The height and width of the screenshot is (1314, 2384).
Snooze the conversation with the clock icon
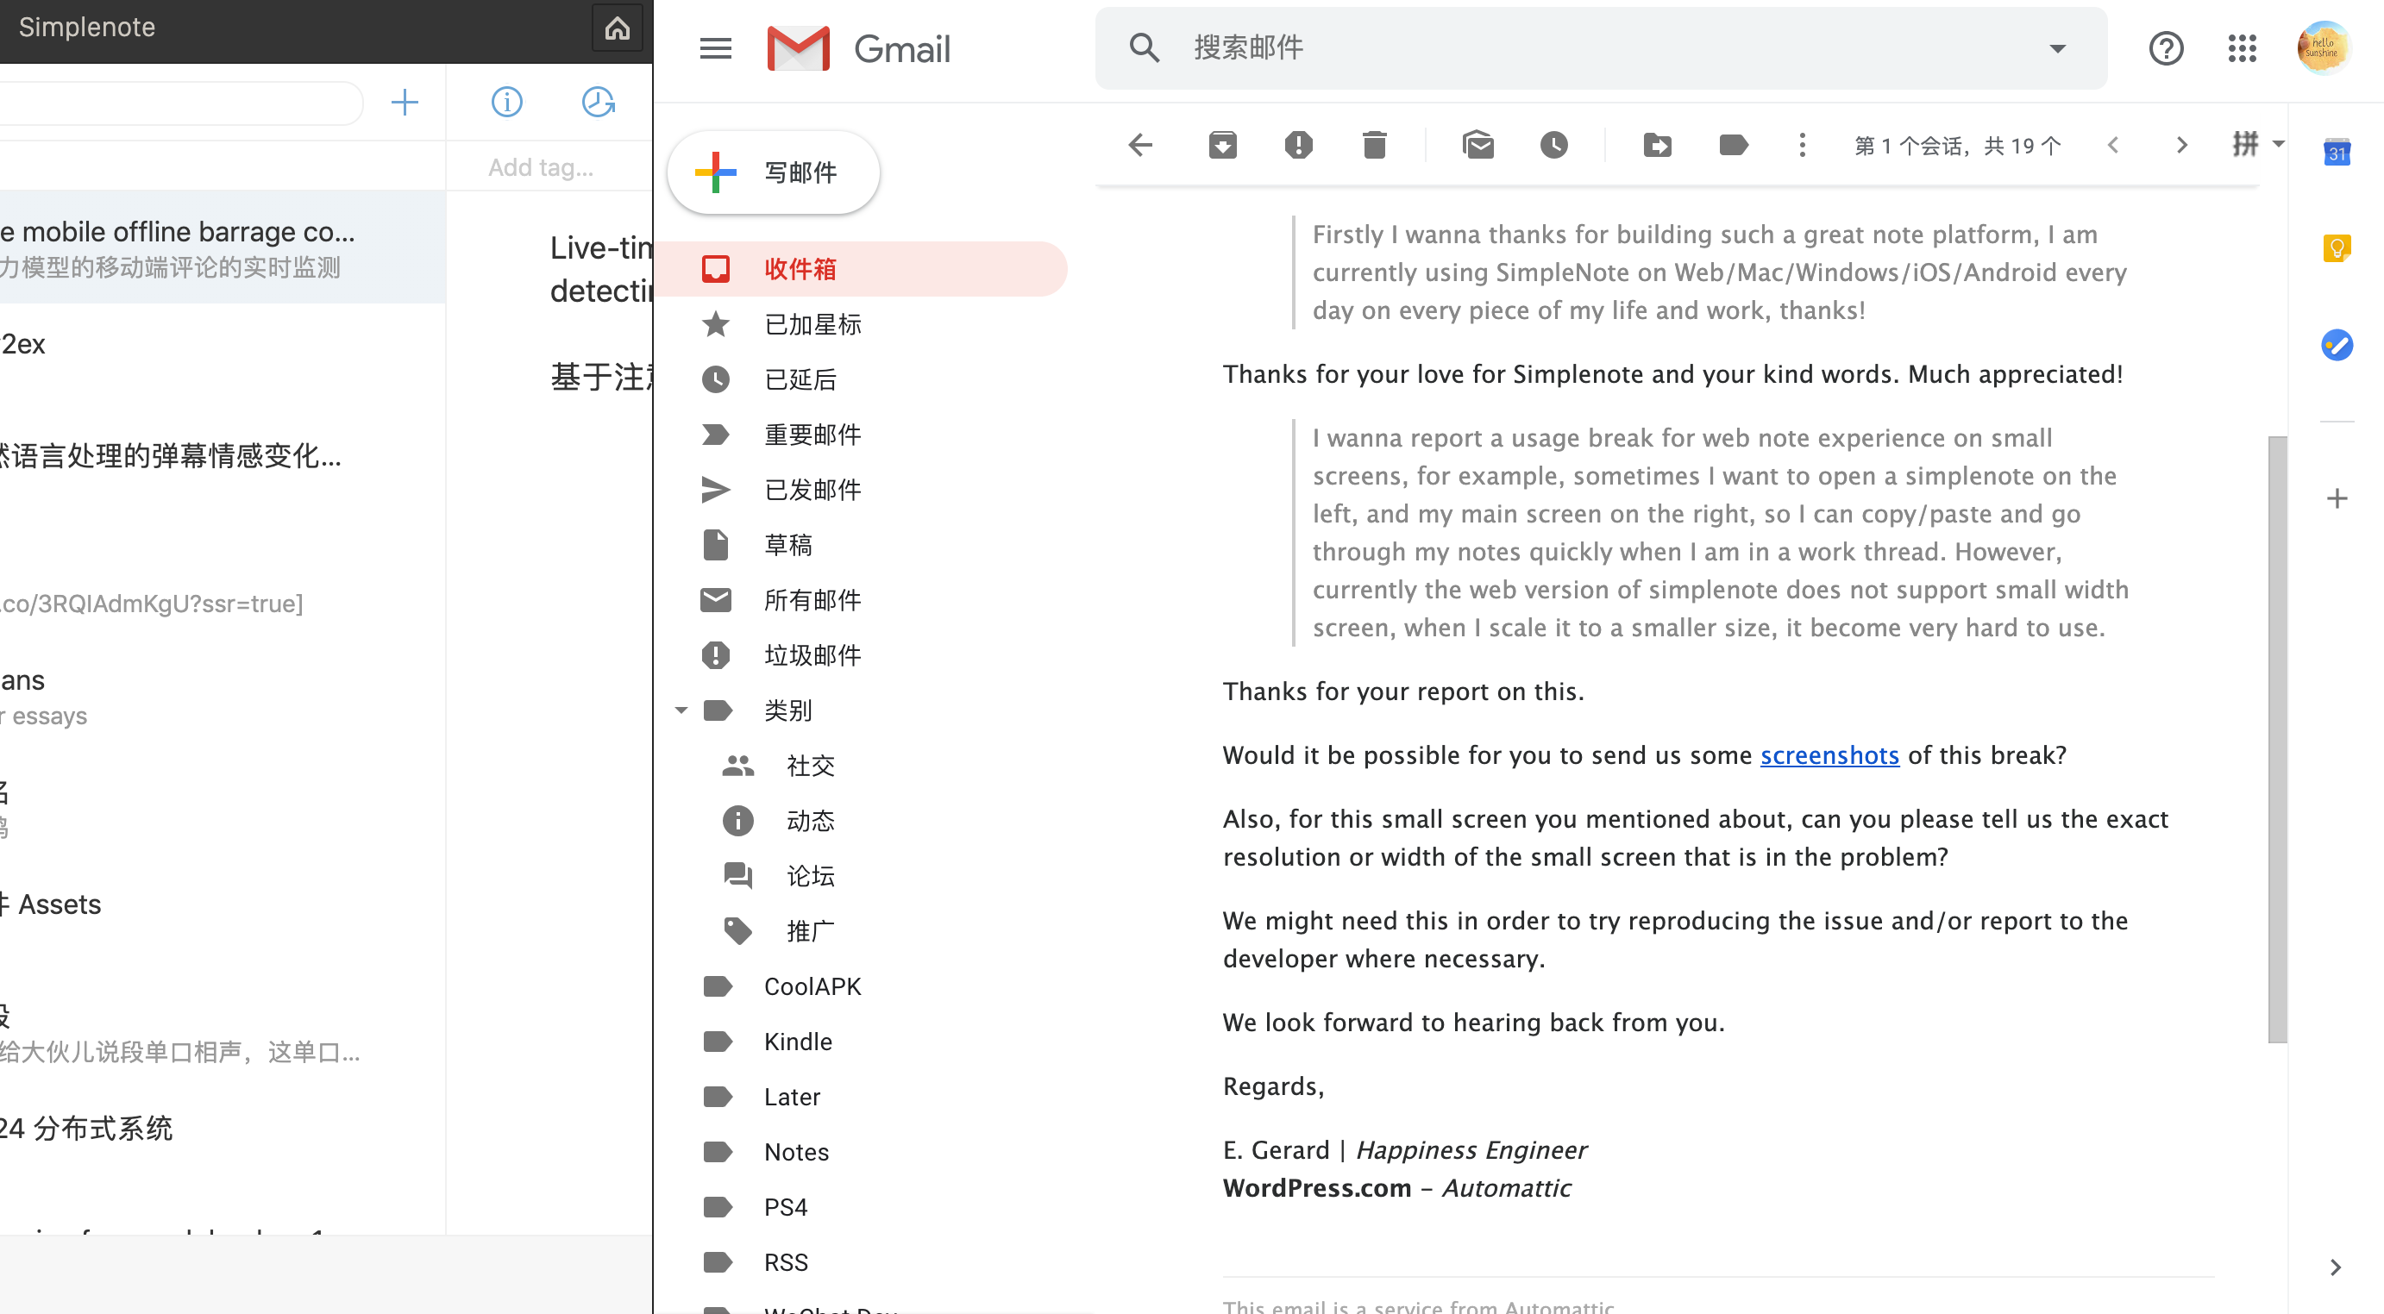pos(1554,145)
